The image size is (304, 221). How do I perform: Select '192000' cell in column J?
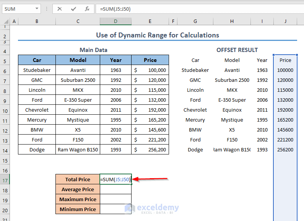(x=285, y=110)
